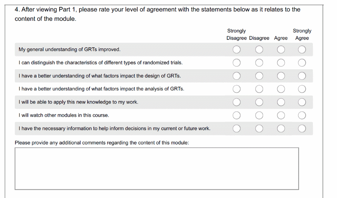Select Strongly Agree for general understanding improved

click(x=302, y=50)
